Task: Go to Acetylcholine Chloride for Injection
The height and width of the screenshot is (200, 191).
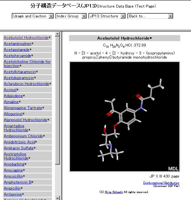Action: point(27,62)
